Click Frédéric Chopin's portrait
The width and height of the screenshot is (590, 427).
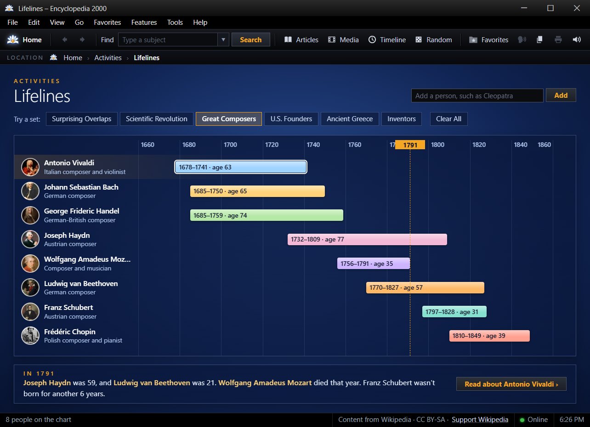pyautogui.click(x=30, y=336)
